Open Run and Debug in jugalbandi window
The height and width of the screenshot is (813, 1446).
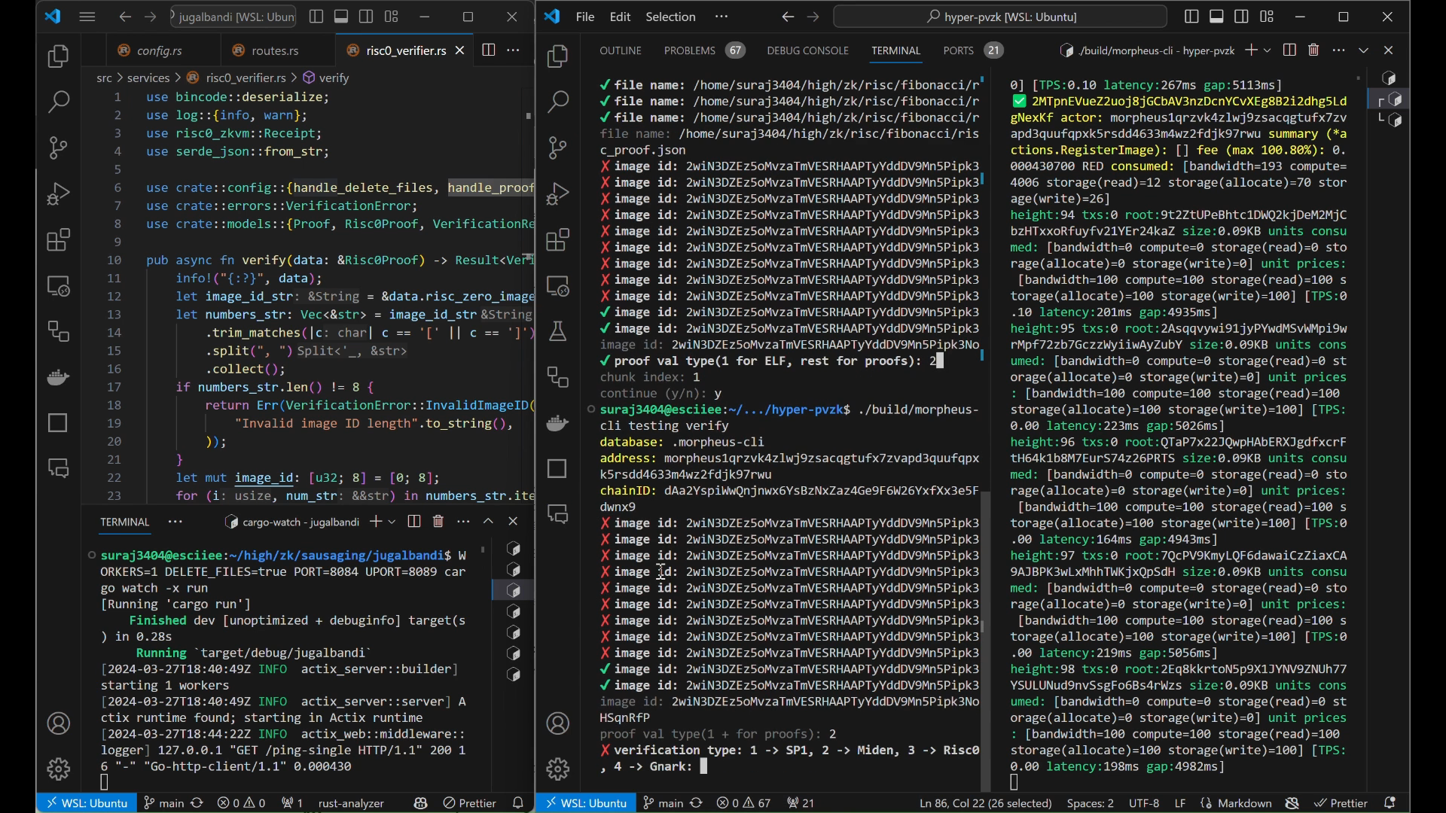tap(59, 193)
